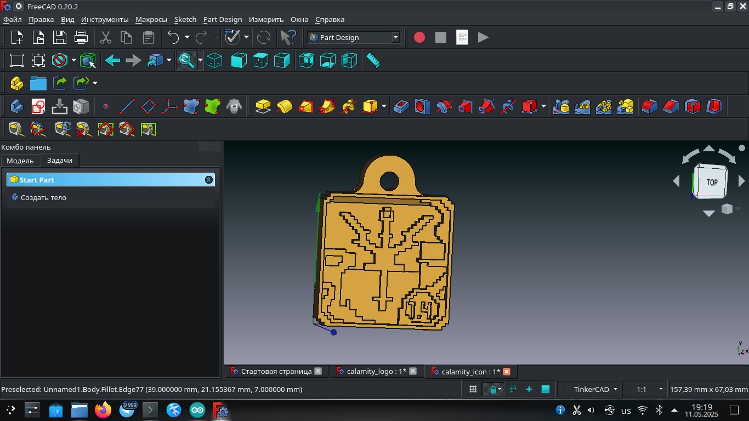Select the Chamfer tool

click(671, 106)
